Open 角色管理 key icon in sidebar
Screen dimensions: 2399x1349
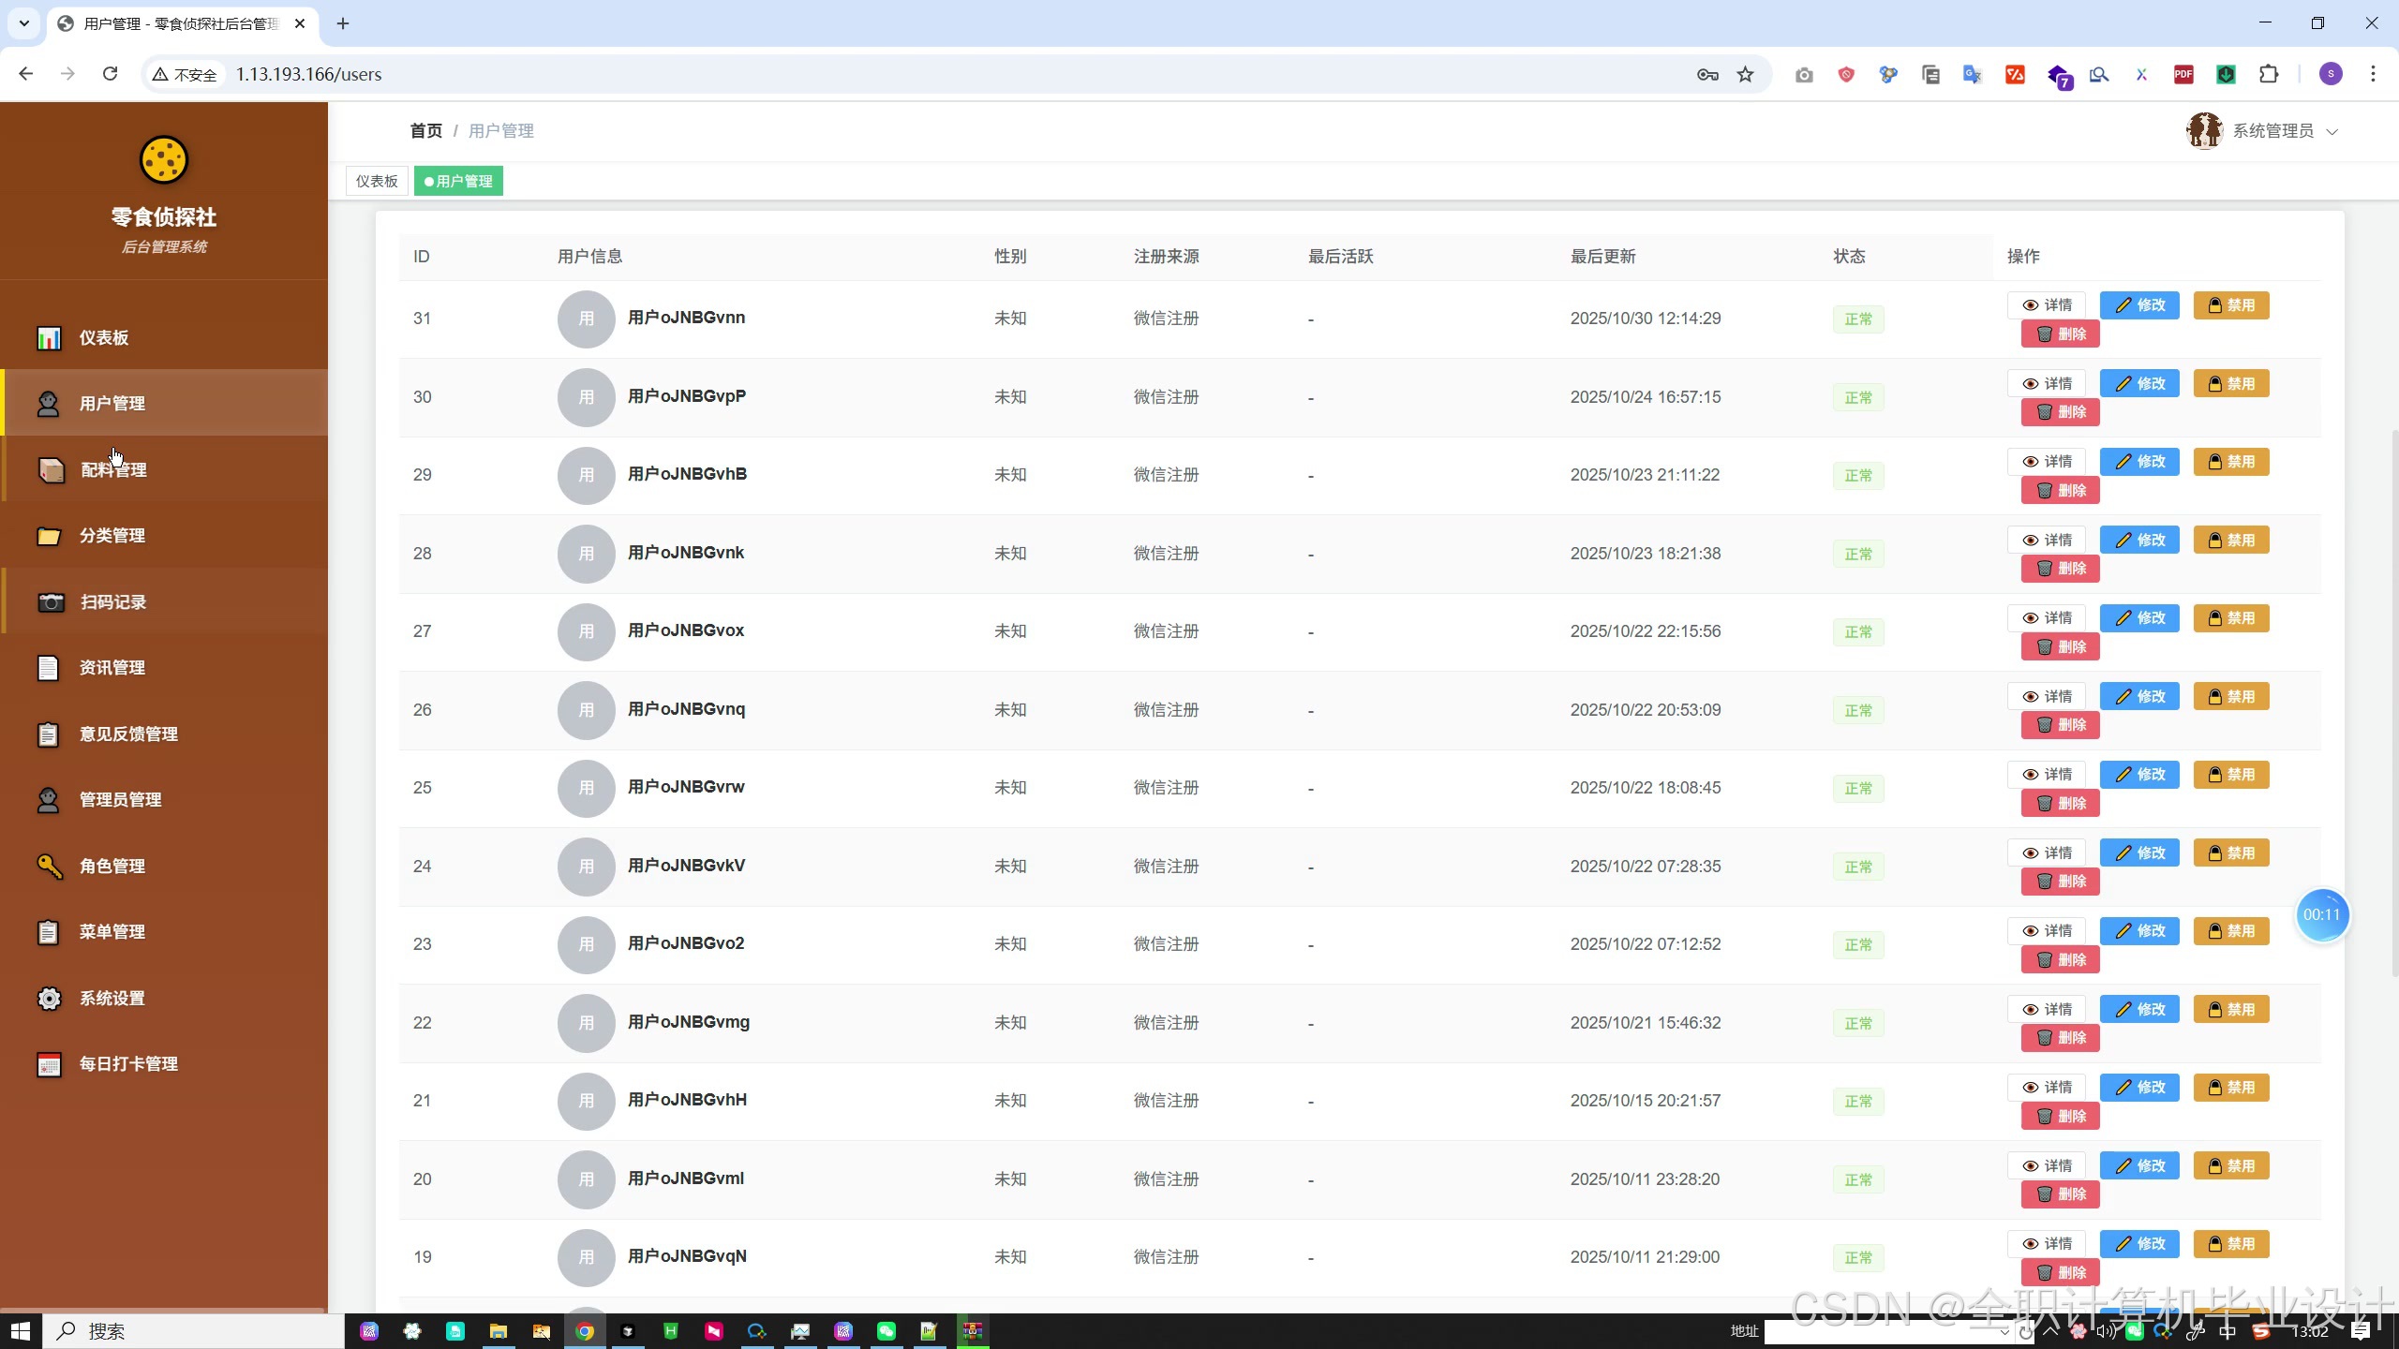point(49,866)
